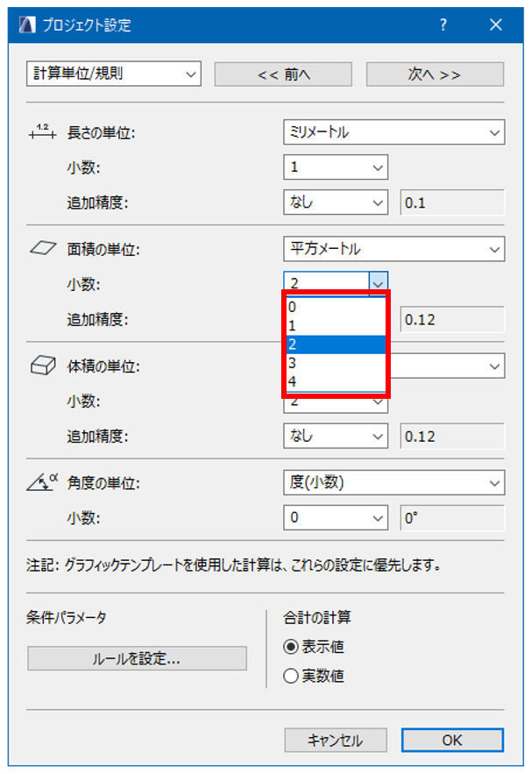Open the 角度の単位 度(小数) dropdown

point(393,482)
